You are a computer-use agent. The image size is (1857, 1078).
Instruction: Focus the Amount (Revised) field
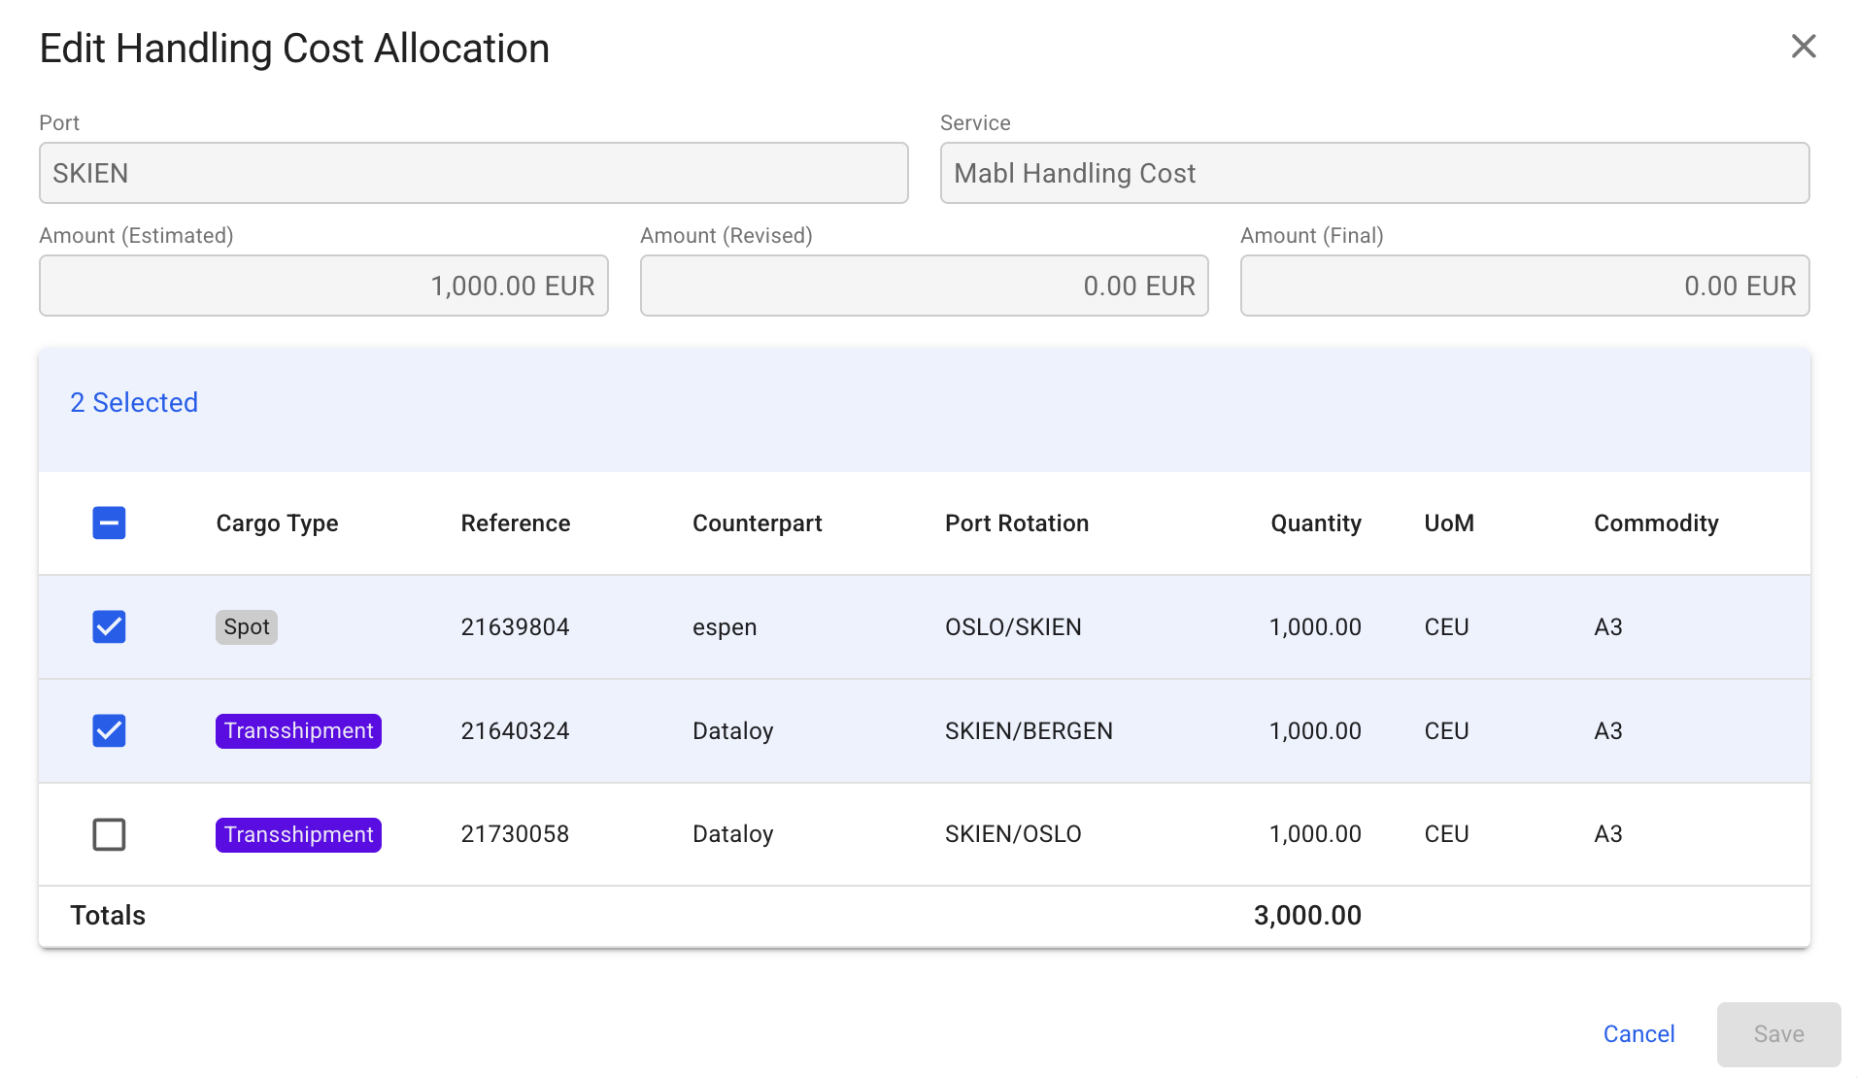click(x=924, y=286)
